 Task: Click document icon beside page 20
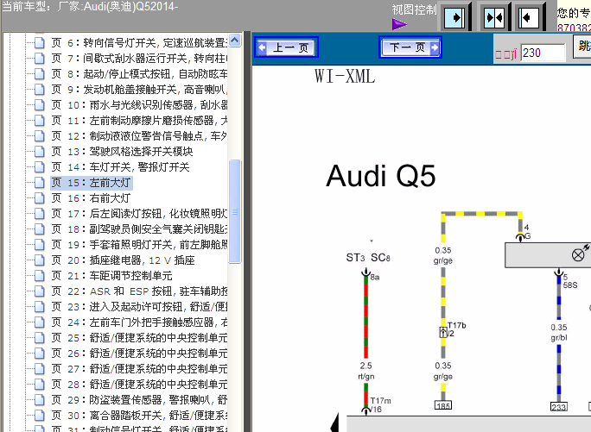40,260
